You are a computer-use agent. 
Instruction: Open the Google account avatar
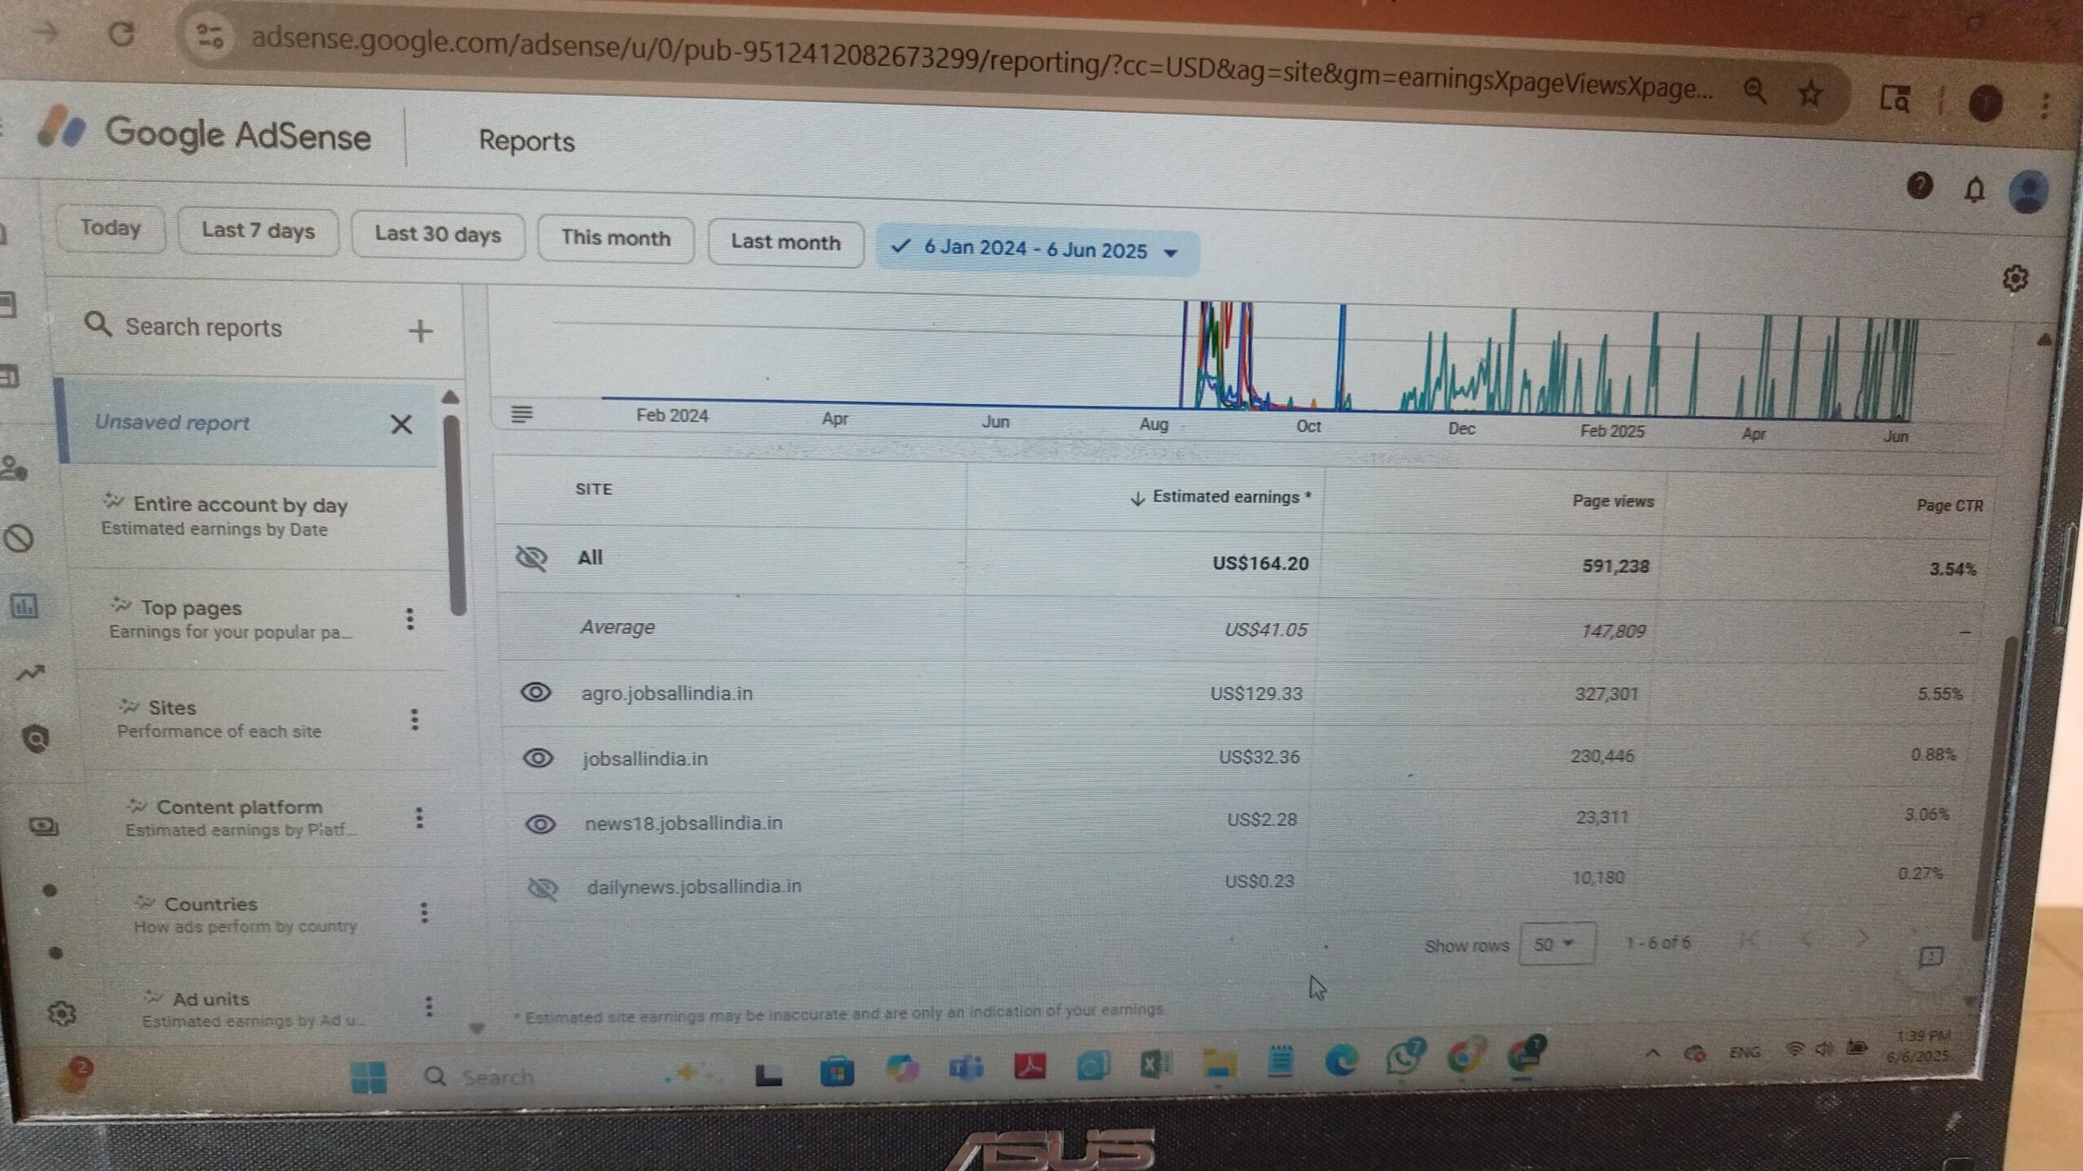pyautogui.click(x=2028, y=192)
